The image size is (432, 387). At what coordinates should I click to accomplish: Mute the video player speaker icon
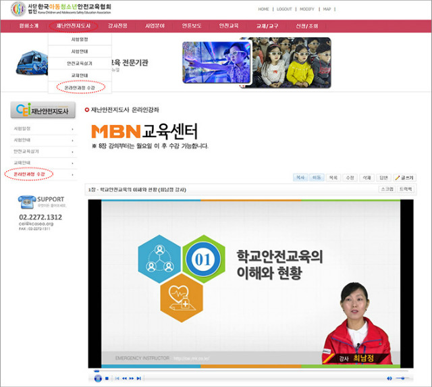tap(389, 378)
